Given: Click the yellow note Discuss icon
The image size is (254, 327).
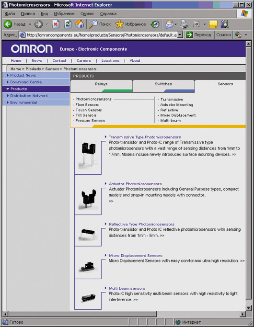Looking at the screenshot, I should click(x=213, y=24).
